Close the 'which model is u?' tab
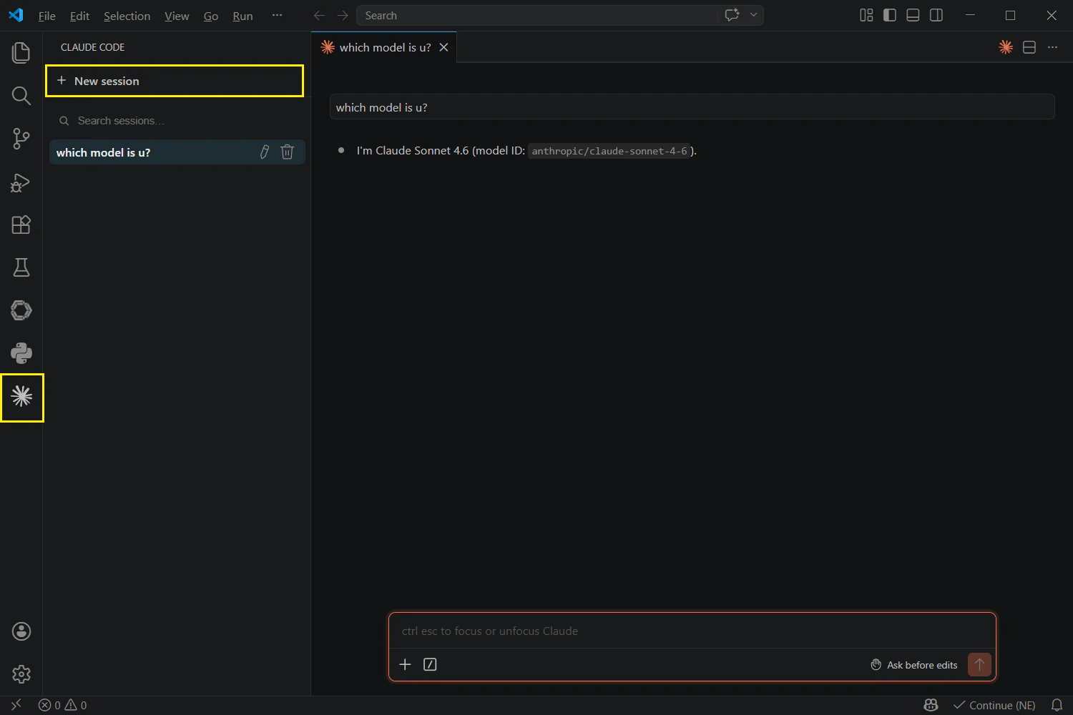1073x715 pixels. pos(444,47)
